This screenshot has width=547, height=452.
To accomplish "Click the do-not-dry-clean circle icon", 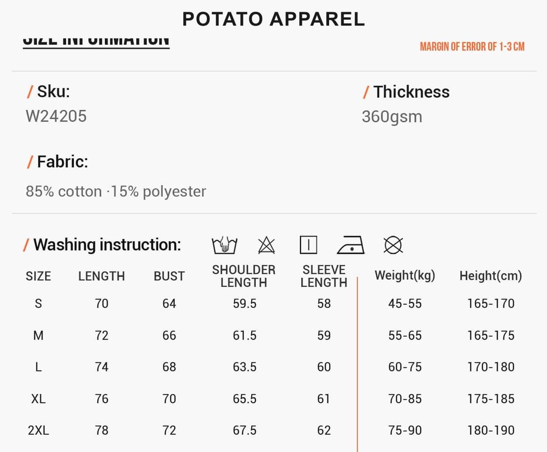I will (393, 245).
